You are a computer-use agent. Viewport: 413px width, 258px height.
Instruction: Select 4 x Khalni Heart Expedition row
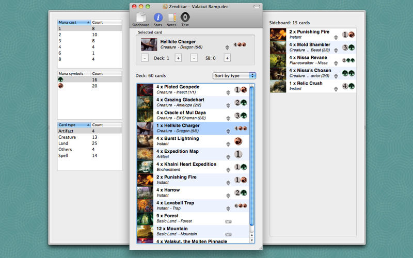click(193, 167)
